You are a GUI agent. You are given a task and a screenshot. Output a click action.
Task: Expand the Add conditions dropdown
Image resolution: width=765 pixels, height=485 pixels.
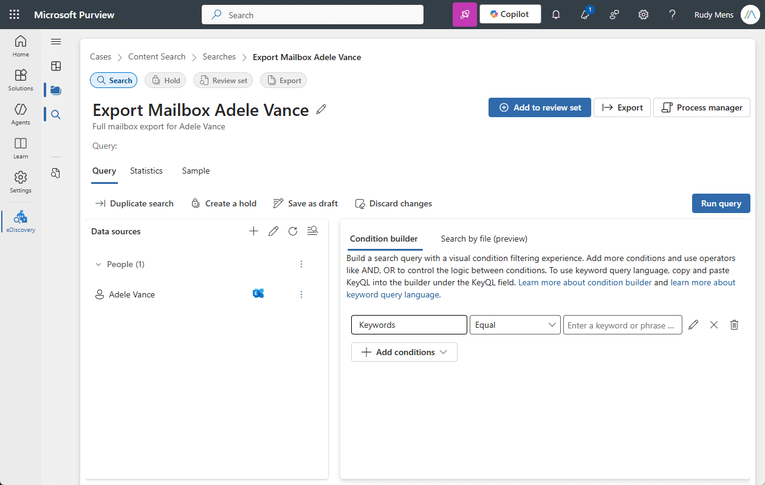tap(404, 352)
